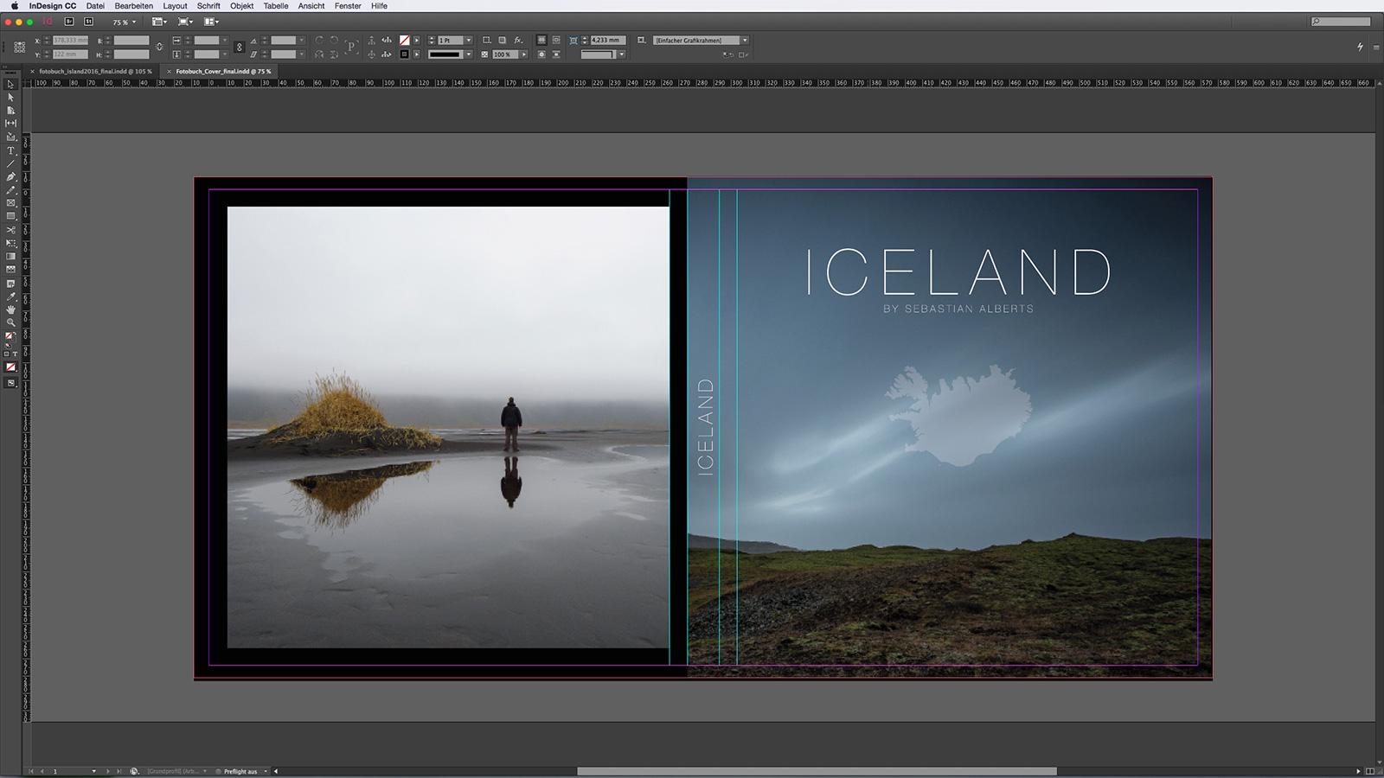Open the 75 % zoom level dropdown

click(125, 22)
